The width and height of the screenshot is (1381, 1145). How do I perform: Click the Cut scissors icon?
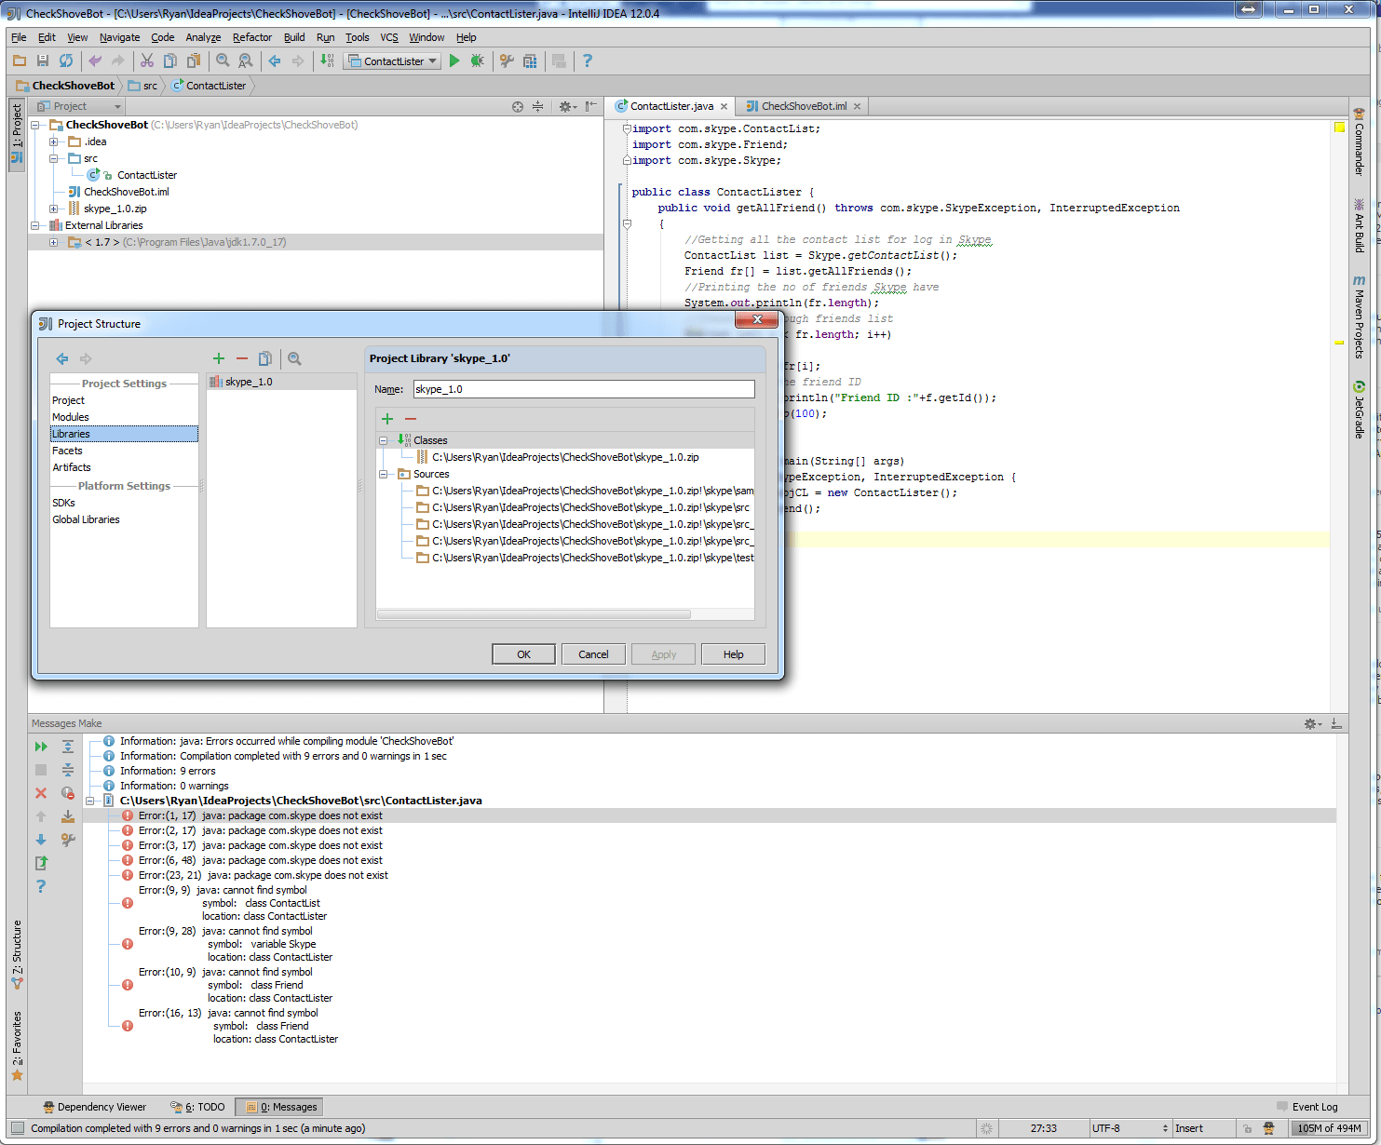coord(147,61)
